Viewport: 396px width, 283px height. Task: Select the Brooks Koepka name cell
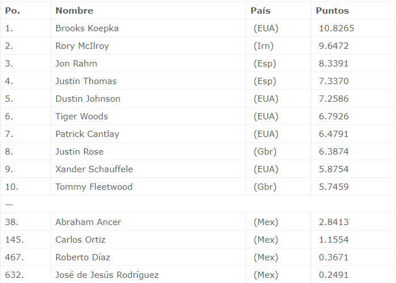point(87,28)
